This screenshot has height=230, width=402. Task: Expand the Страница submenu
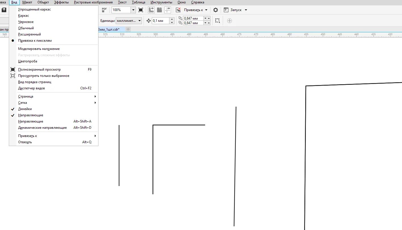click(x=54, y=96)
